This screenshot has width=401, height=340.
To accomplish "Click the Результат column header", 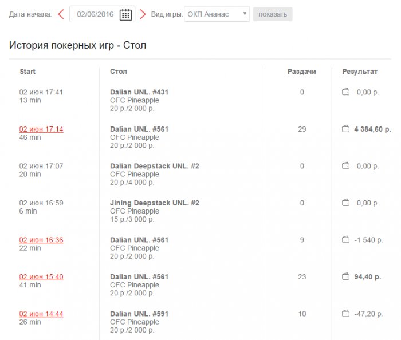I will (x=360, y=72).
